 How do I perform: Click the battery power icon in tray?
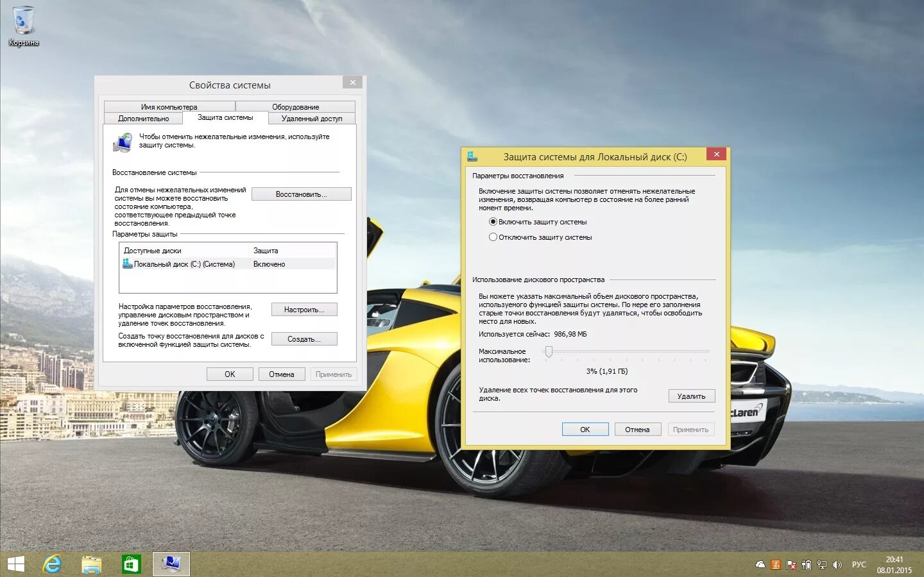click(x=806, y=564)
